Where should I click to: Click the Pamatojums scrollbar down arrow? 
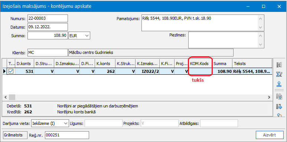pos(261,27)
